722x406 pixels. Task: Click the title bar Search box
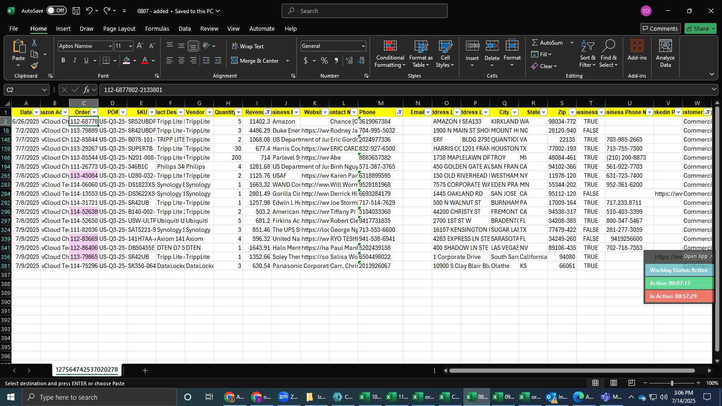click(365, 11)
